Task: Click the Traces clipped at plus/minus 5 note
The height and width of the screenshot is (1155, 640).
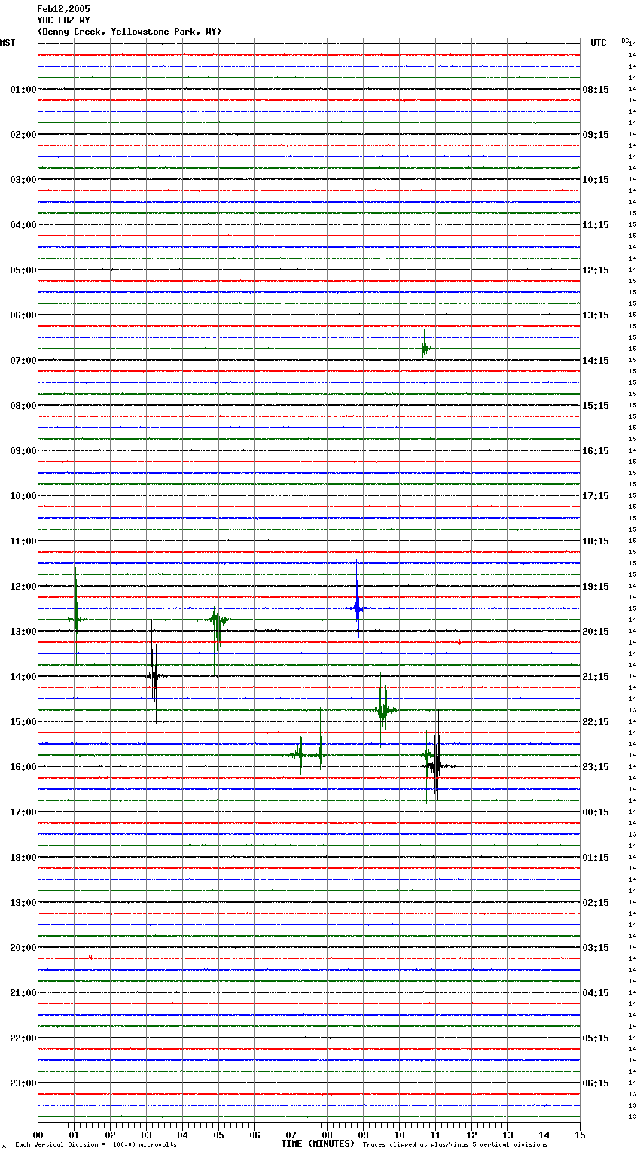Action: coord(455,1145)
